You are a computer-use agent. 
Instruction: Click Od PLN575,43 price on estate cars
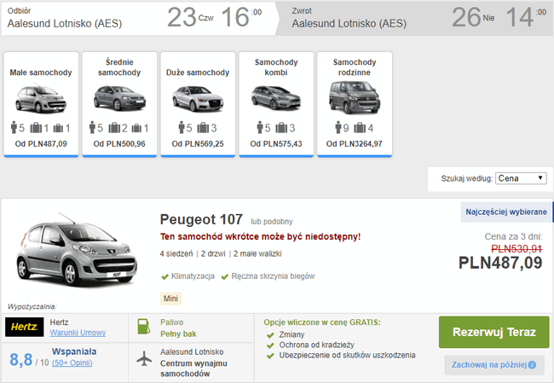coord(276,144)
